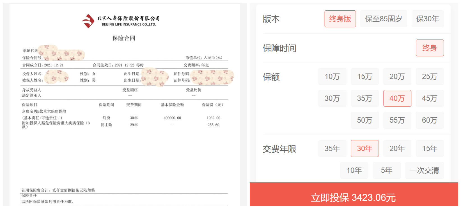Image resolution: width=461 pixels, height=209 pixels.
Task: Select 5年 payment term
Action: 387,170
